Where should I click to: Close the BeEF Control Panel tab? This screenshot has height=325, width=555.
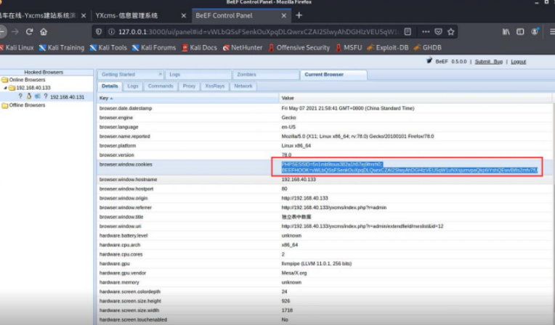284,15
